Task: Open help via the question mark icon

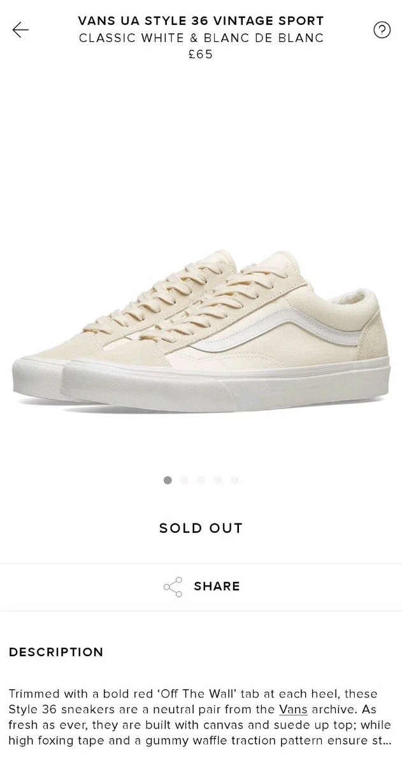Action: 382,29
